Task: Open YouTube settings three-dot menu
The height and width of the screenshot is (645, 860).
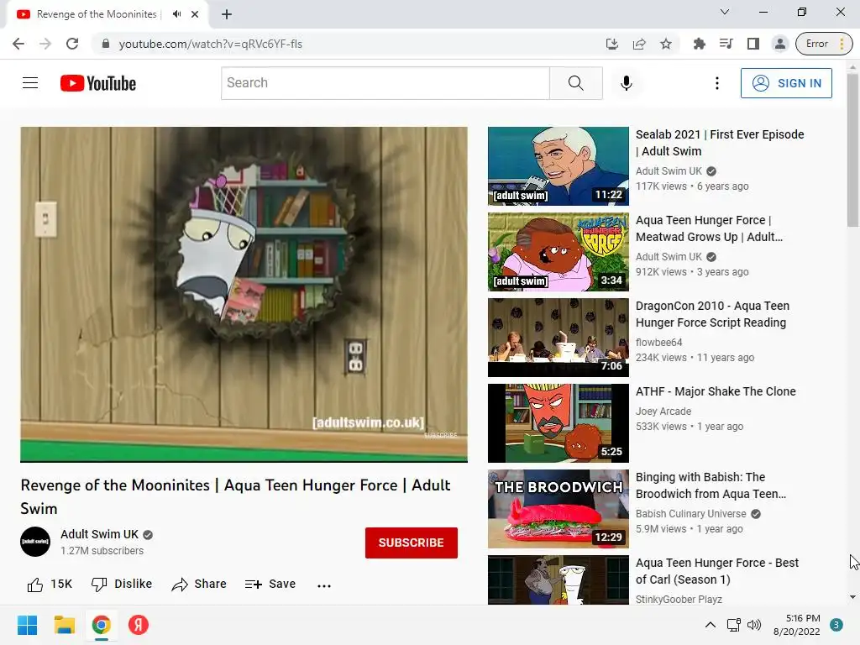Action: [717, 83]
